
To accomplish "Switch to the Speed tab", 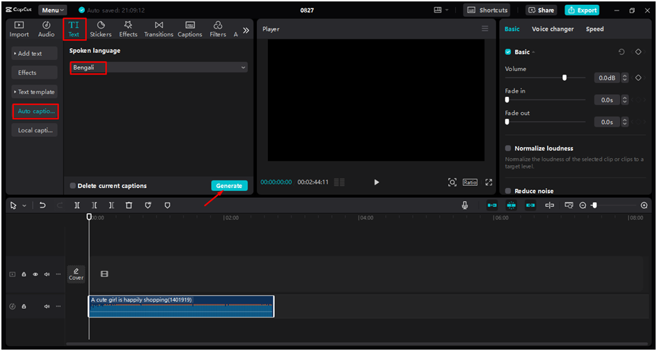I will (594, 29).
